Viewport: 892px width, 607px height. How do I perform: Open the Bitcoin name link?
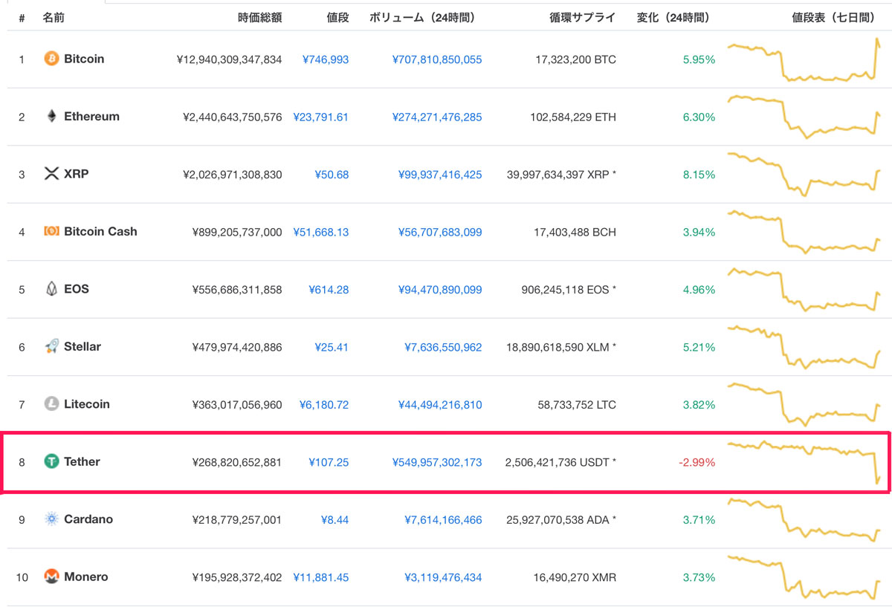84,59
